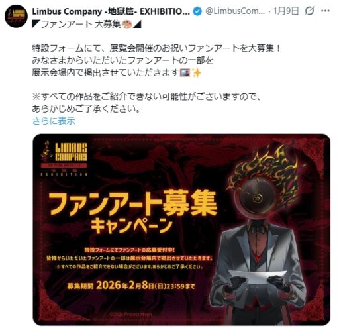
Task: Open the Limbus Company profile avatar
Action: pyautogui.click(x=16, y=16)
